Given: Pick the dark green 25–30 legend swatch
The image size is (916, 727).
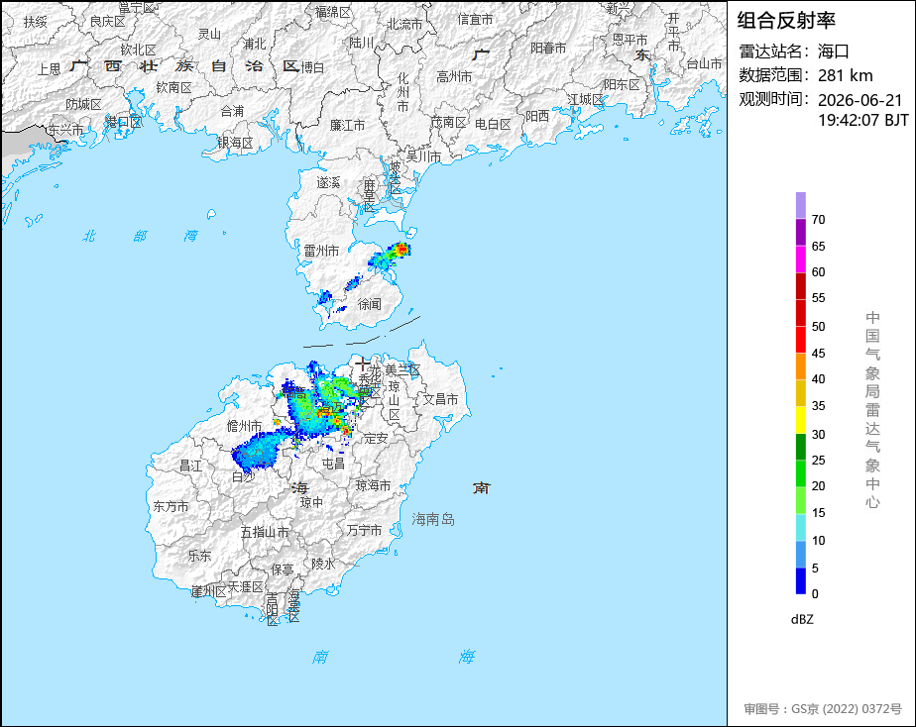Looking at the screenshot, I should coord(800,447).
